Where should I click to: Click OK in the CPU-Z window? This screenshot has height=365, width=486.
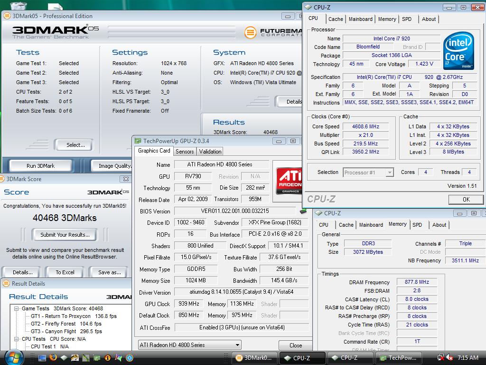coord(466,199)
